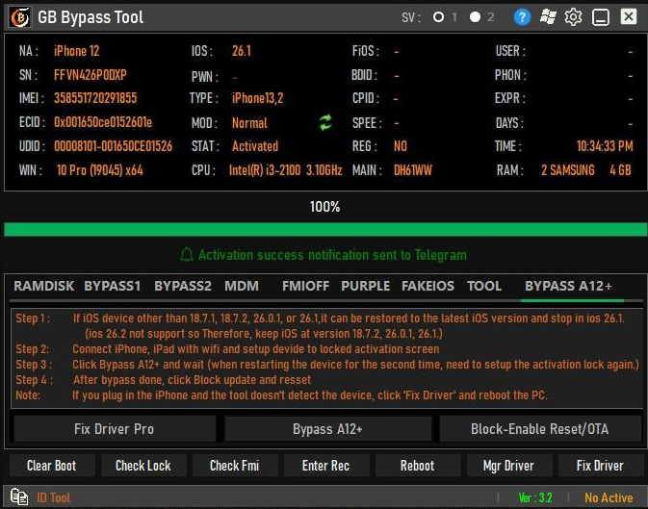Click the bottom-row Fix Driver button
This screenshot has width=648, height=509.
[x=600, y=466]
